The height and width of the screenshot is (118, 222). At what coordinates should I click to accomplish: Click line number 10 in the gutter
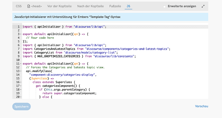(x=18, y=60)
